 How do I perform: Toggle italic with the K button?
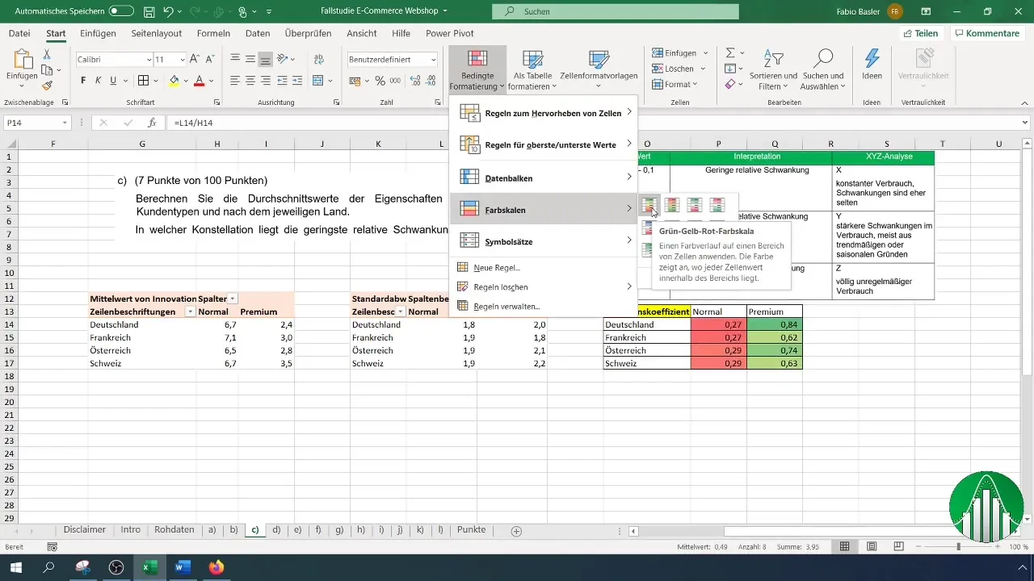[x=98, y=80]
